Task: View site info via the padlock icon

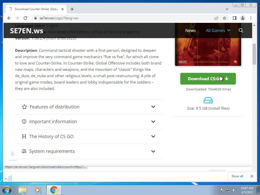Action: click(35, 18)
